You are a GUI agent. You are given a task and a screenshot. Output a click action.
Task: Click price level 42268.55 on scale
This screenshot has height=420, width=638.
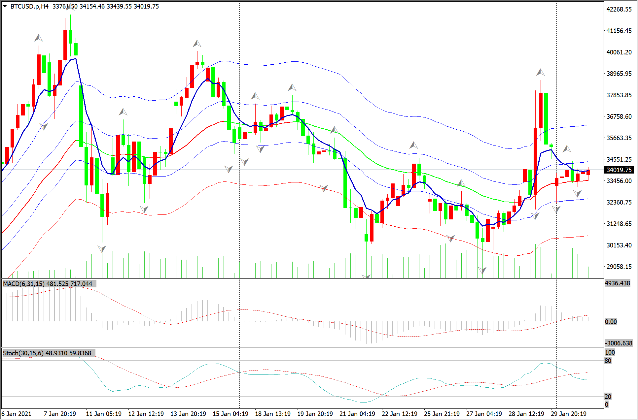click(619, 9)
